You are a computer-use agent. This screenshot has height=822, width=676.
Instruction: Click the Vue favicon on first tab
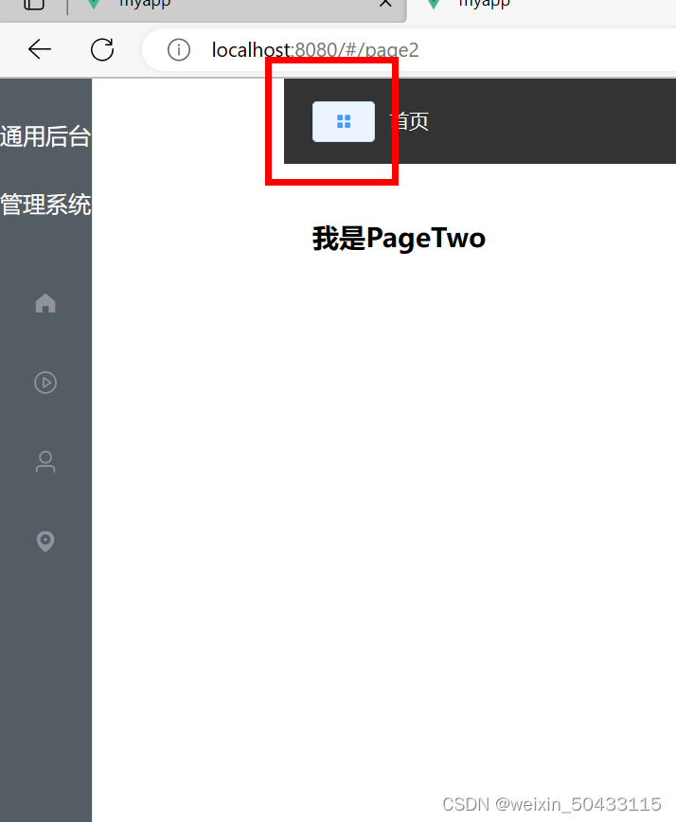pyautogui.click(x=94, y=4)
